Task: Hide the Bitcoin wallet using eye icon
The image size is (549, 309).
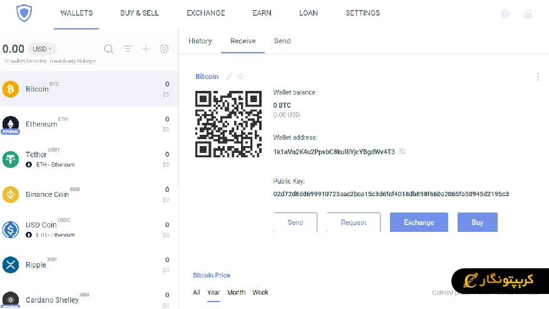Action: pos(241,76)
